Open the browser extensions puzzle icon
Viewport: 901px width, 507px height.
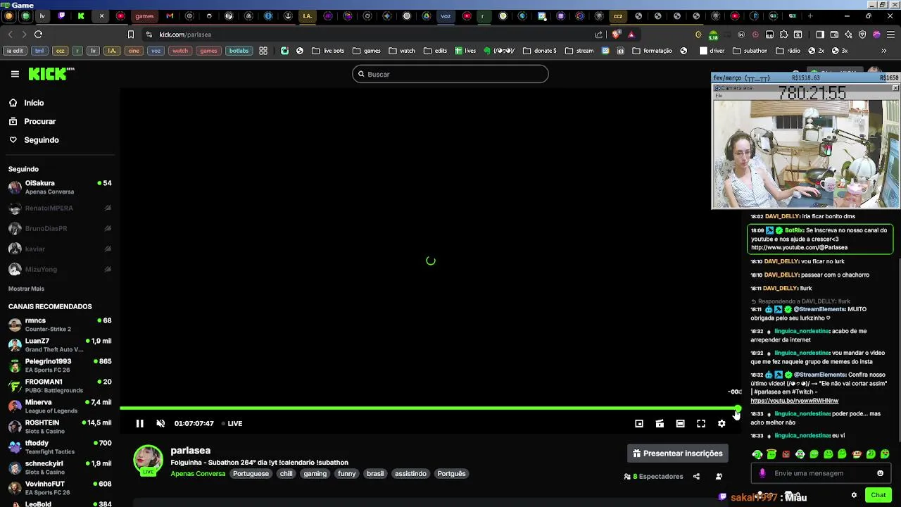coord(783,35)
